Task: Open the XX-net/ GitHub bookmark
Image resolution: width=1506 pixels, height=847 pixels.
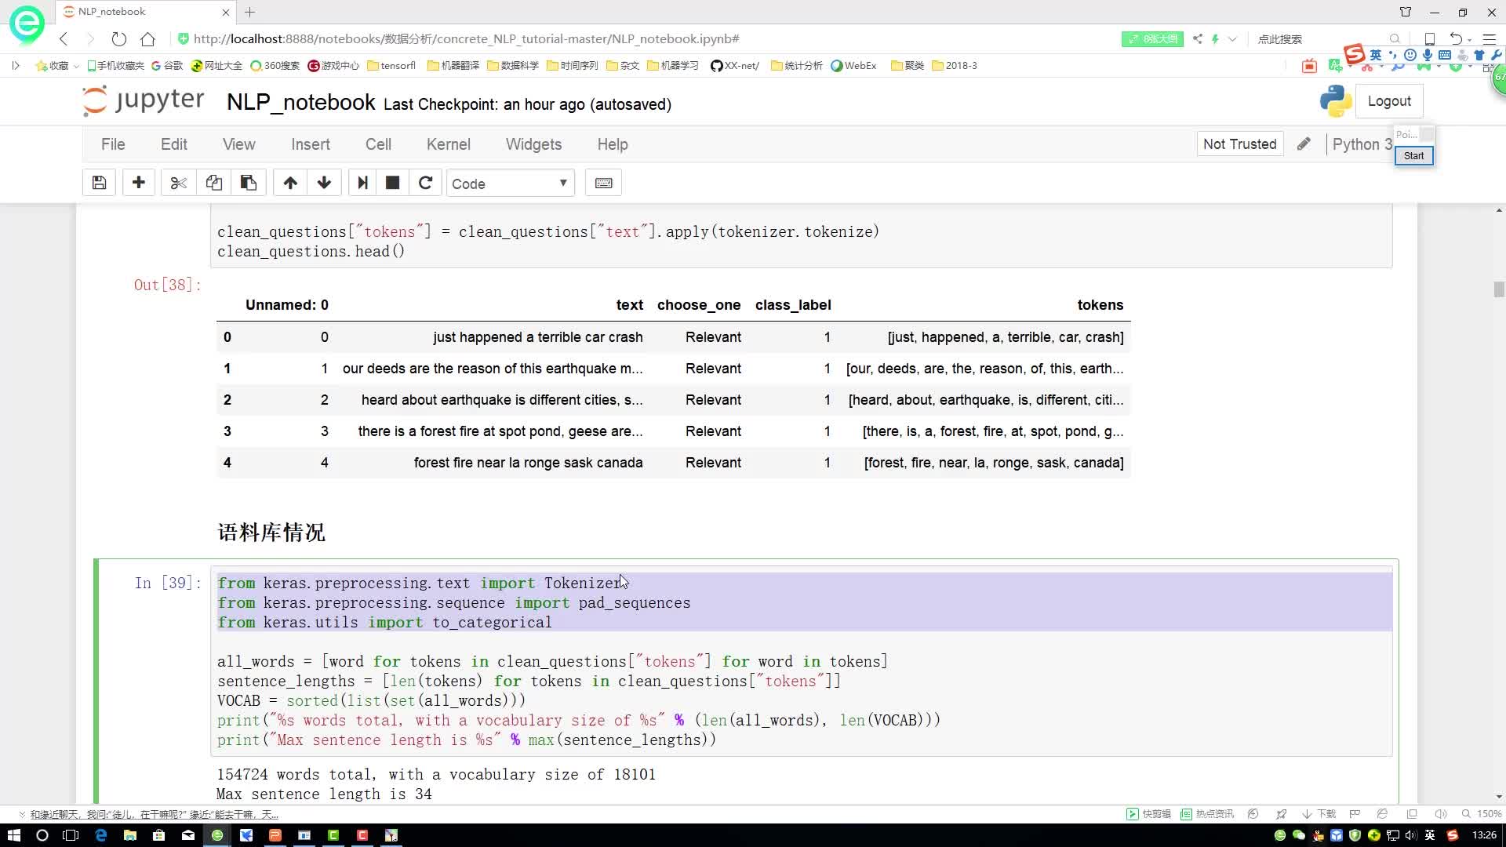Action: (x=735, y=65)
